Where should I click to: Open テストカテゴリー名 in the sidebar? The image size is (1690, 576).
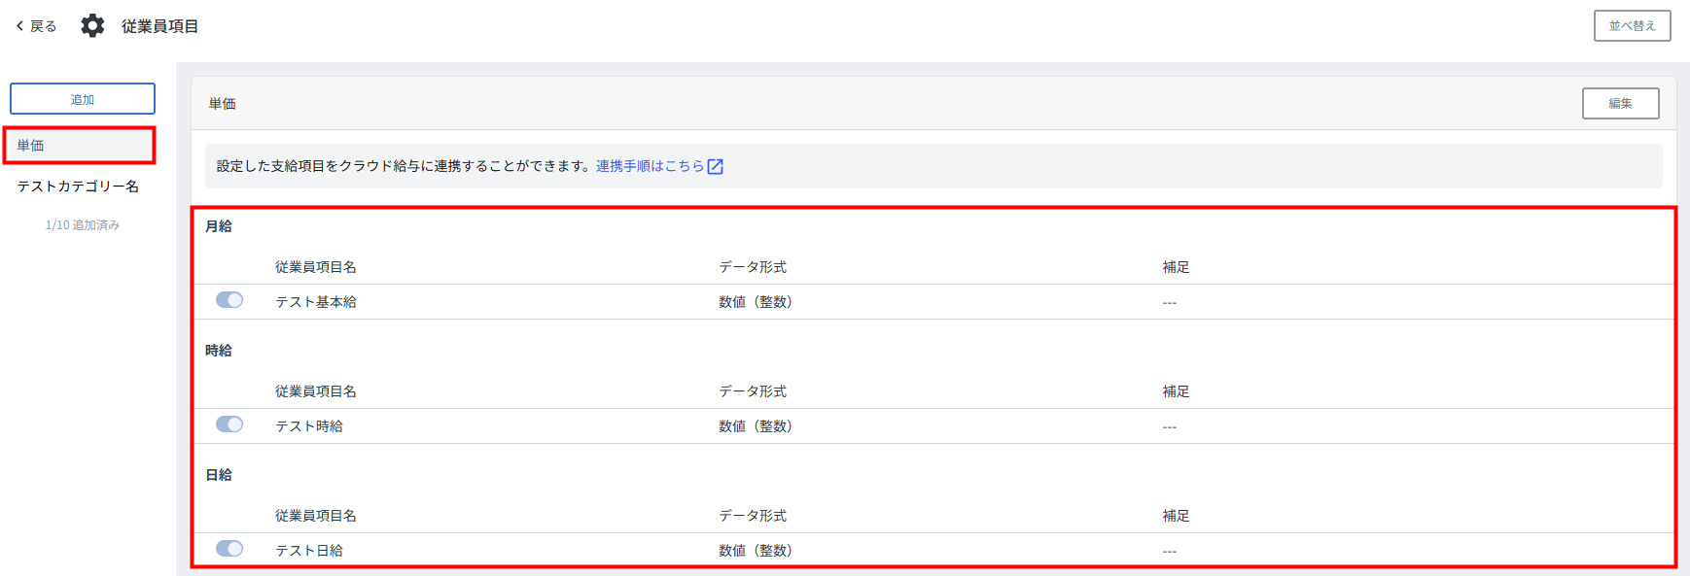78,186
